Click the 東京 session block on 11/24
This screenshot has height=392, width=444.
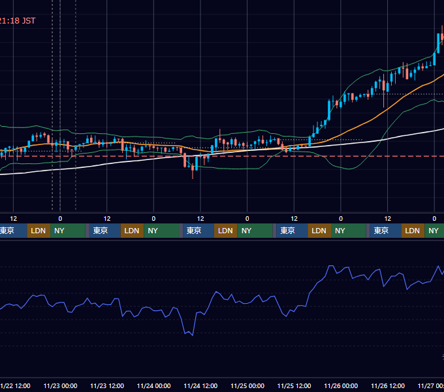(x=198, y=231)
